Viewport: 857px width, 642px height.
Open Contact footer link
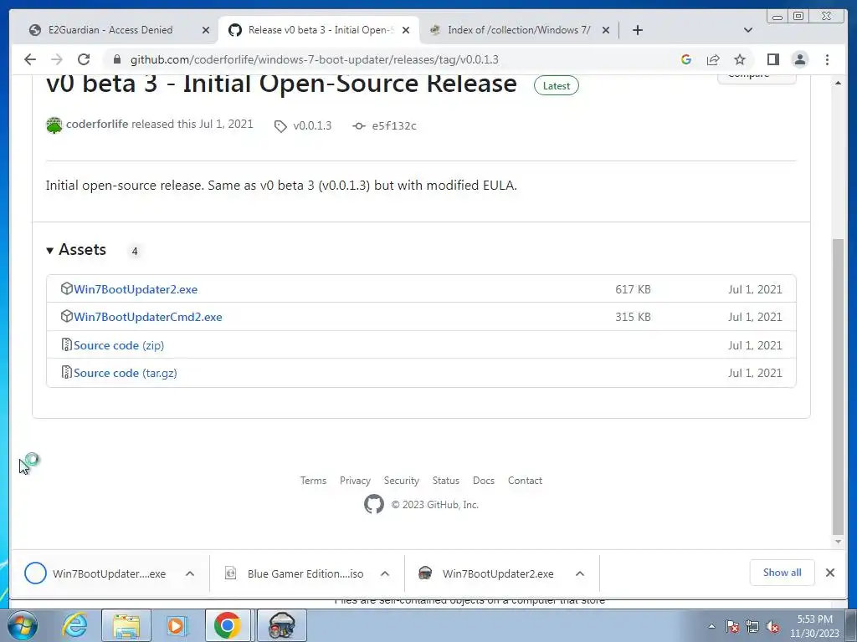[x=525, y=481]
